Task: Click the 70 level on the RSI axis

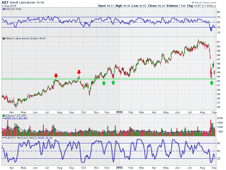Action: pyautogui.click(x=218, y=17)
